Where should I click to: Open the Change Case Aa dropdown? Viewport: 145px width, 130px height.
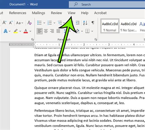pos(20,23)
